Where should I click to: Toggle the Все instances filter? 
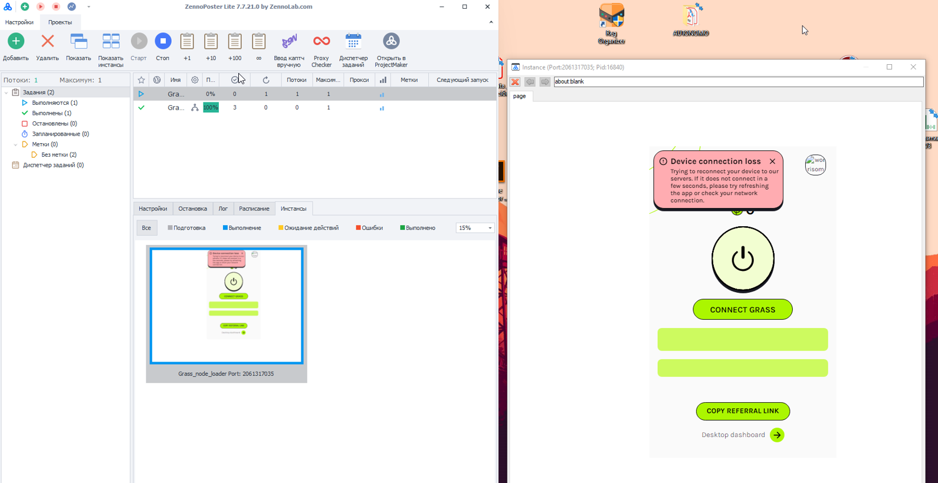pos(146,228)
